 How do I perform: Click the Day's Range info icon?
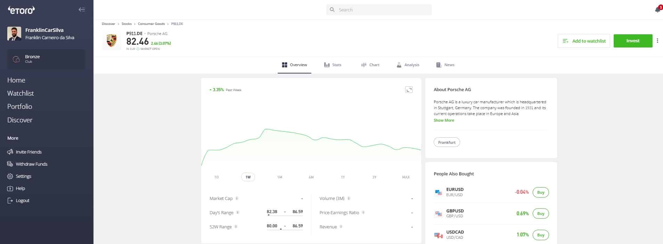pos(238,212)
